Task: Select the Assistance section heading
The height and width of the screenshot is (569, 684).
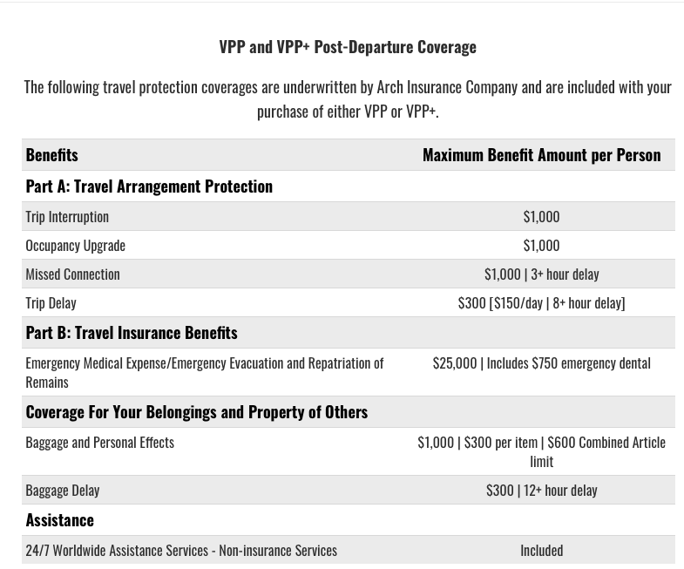Action: click(59, 519)
